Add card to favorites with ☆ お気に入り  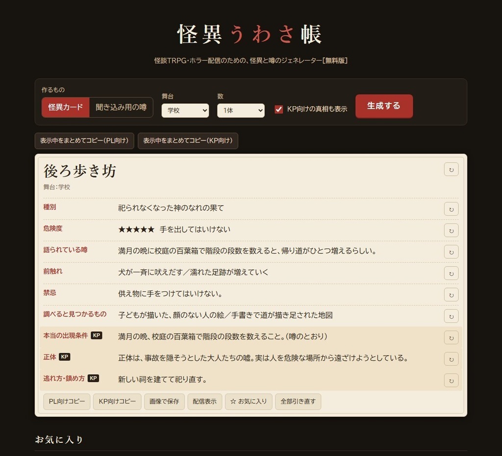click(x=249, y=402)
